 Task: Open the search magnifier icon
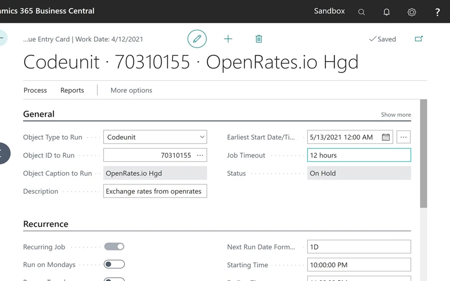point(361,12)
